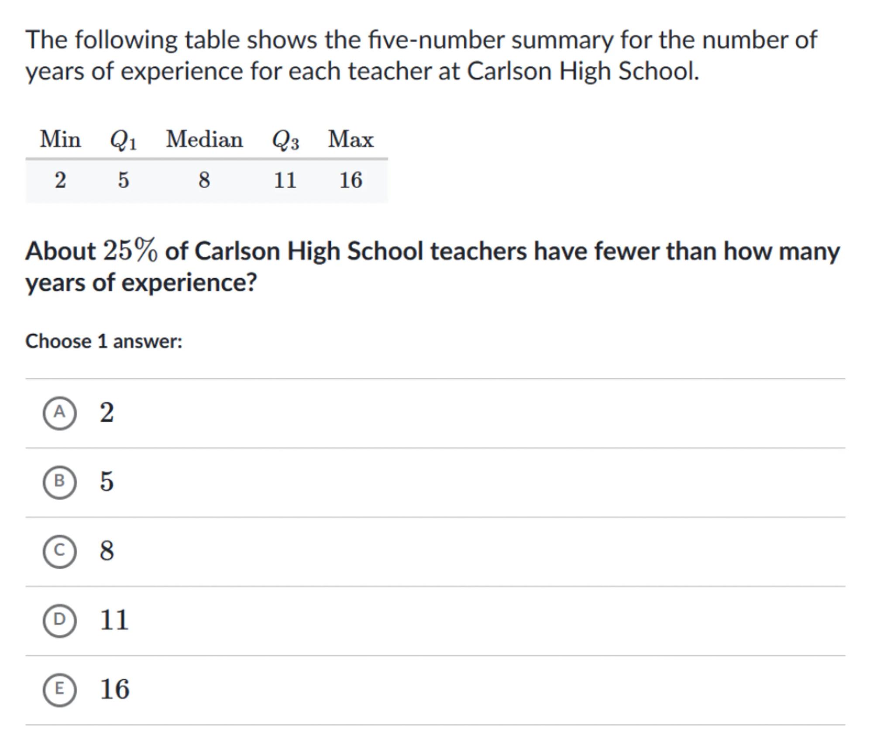Screen dimensions: 894x746
Task: Click the 'Choose 1 answer:' label
Action: [x=104, y=341]
